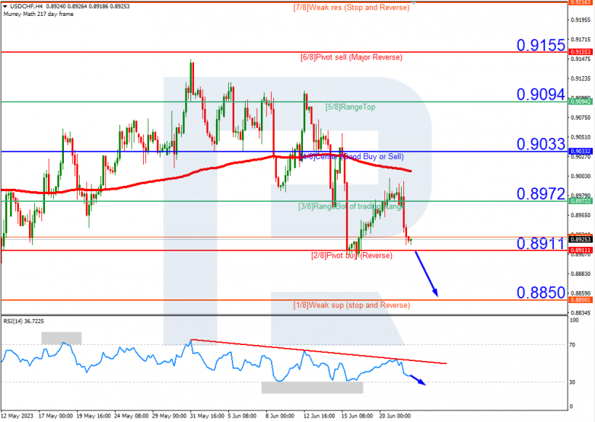Click the 8 Jun 00:00 time axis label
Screen dimensions: 595x422
coord(280,416)
